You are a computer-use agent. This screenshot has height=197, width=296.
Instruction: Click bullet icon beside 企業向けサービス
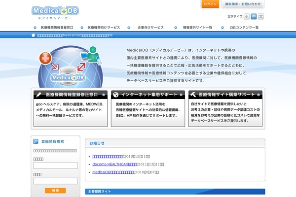pyautogui.click(x=129, y=28)
